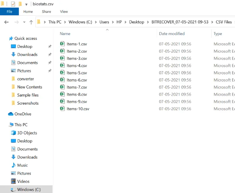Open recent locations dropdown chevron
The height and width of the screenshot is (193, 235).
pyautogui.click(x=24, y=22)
